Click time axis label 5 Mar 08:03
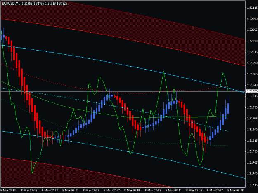Image resolution: width=258 pixels, height=193 pixels. (153, 190)
